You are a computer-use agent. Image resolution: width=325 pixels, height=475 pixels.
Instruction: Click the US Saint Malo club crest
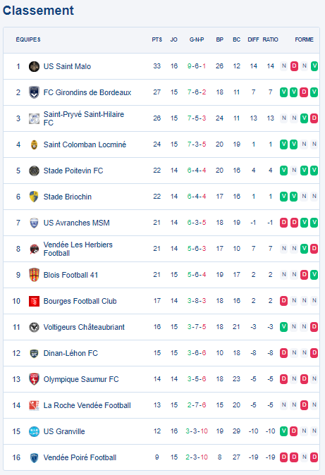34,66
